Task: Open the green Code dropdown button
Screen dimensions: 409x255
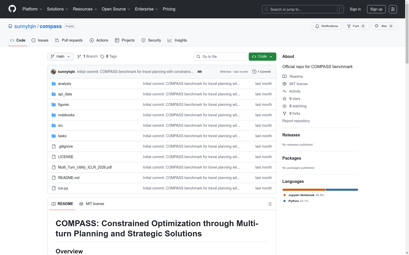Action: [x=263, y=57]
